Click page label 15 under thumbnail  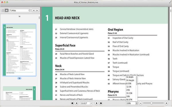[x=19, y=78]
